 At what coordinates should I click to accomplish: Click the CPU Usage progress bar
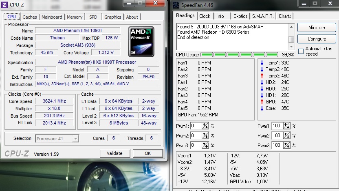point(240,55)
